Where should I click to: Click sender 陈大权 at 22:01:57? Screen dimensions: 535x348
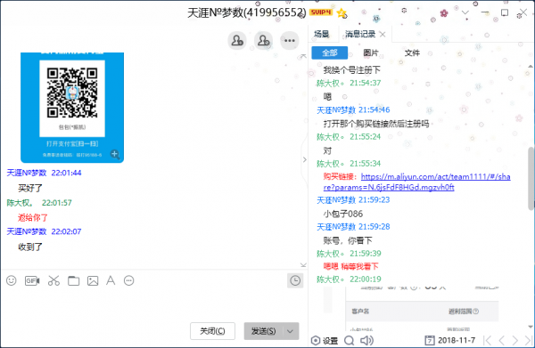(21, 203)
